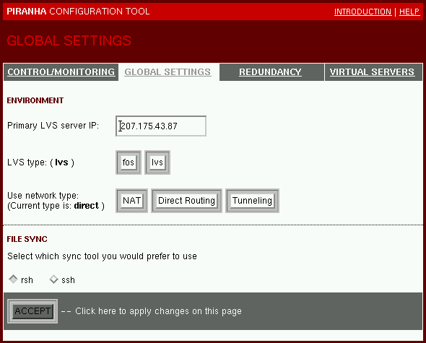Choose NAT network type
Image resolution: width=426 pixels, height=343 pixels.
pyautogui.click(x=131, y=201)
